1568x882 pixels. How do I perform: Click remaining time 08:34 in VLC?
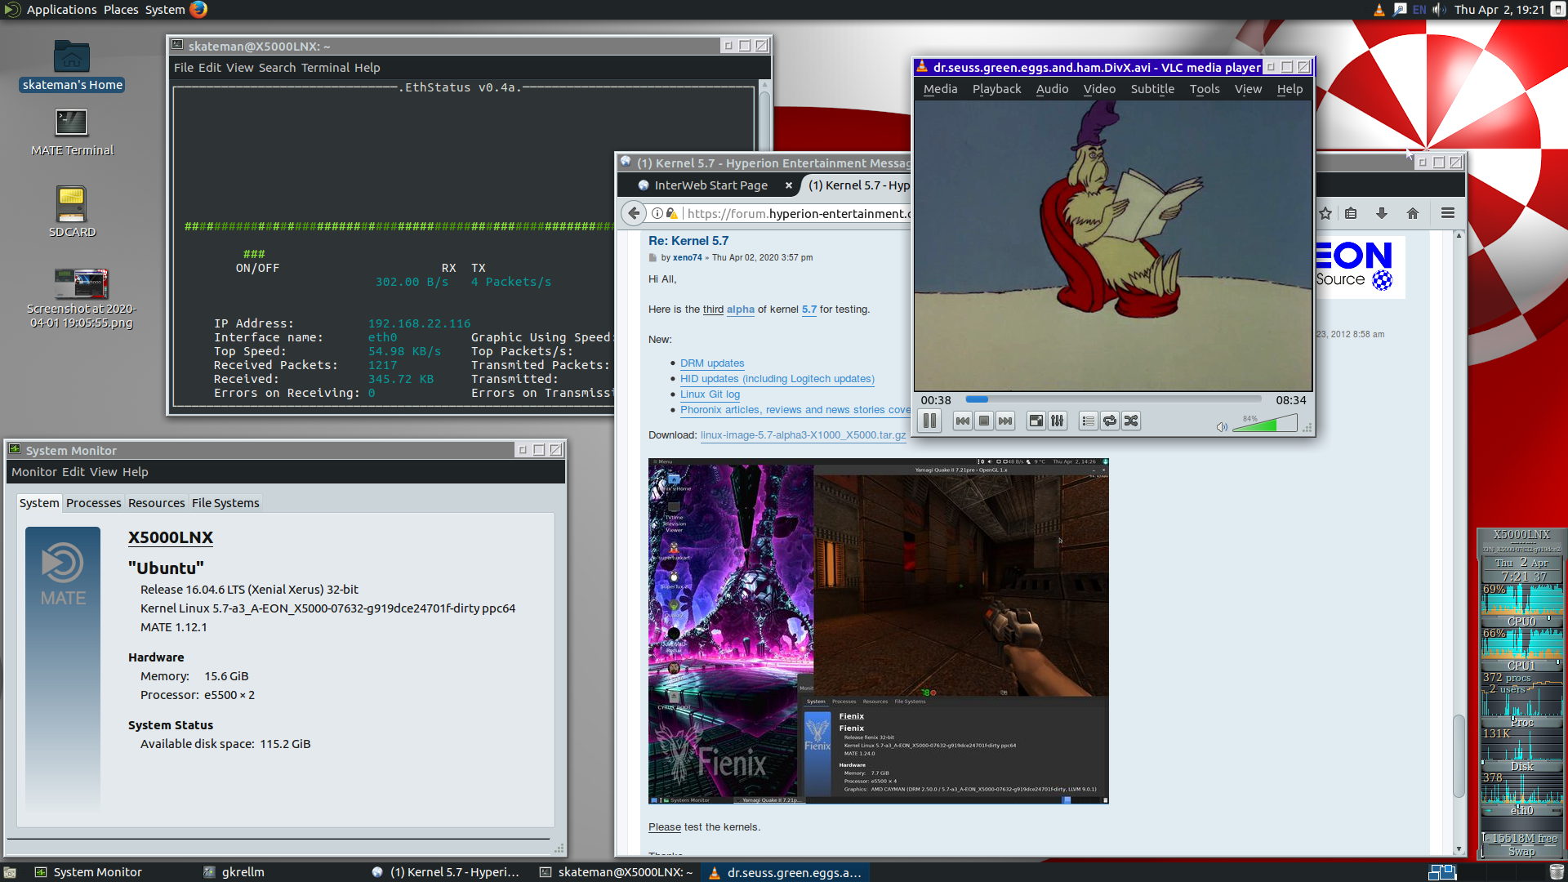(x=1291, y=400)
